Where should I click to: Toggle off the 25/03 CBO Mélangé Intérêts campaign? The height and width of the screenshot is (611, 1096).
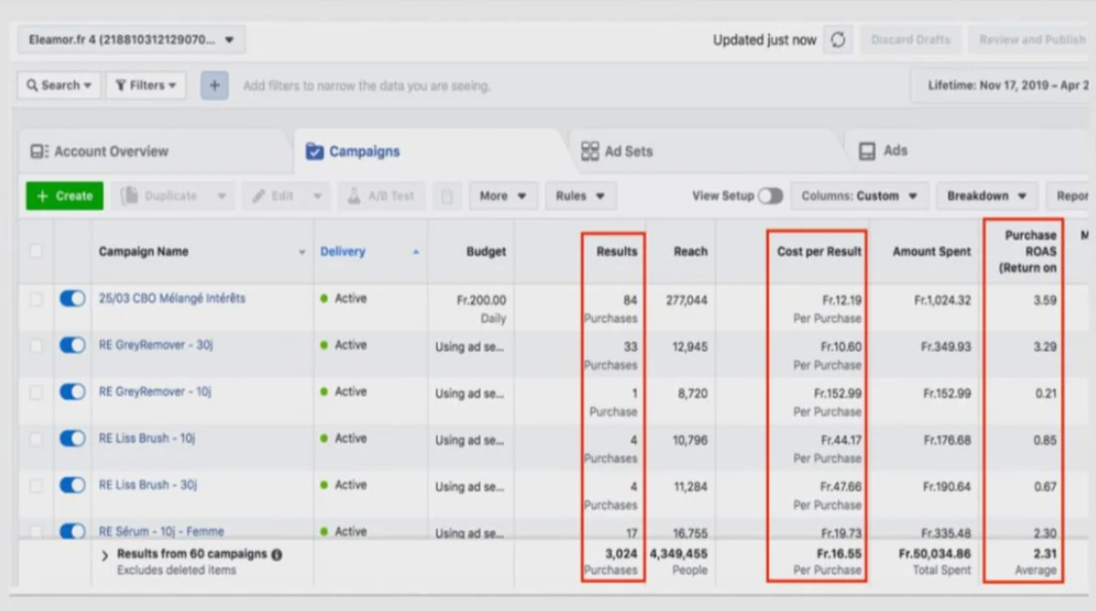click(x=72, y=299)
